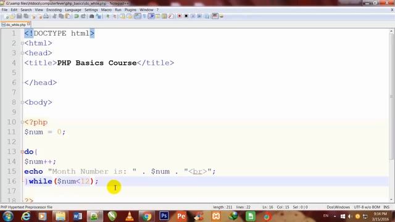Click the Start Recording macro icon
Screen dimensions: 395x222
pos(180,16)
